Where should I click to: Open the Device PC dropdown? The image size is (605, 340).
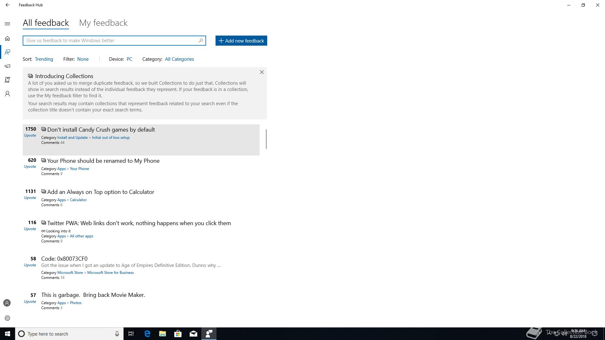pos(129,59)
